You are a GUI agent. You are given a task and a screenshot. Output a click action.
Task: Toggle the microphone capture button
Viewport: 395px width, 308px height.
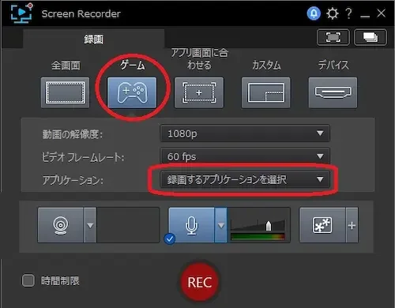click(191, 225)
